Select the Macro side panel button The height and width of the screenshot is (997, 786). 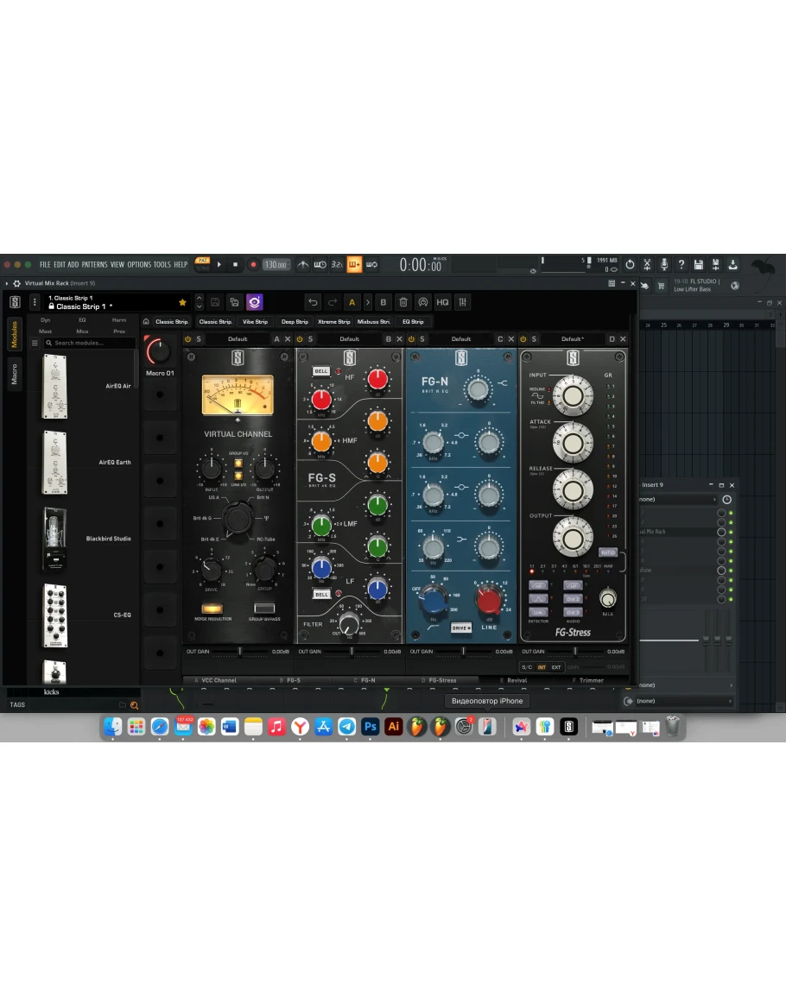[x=14, y=375]
